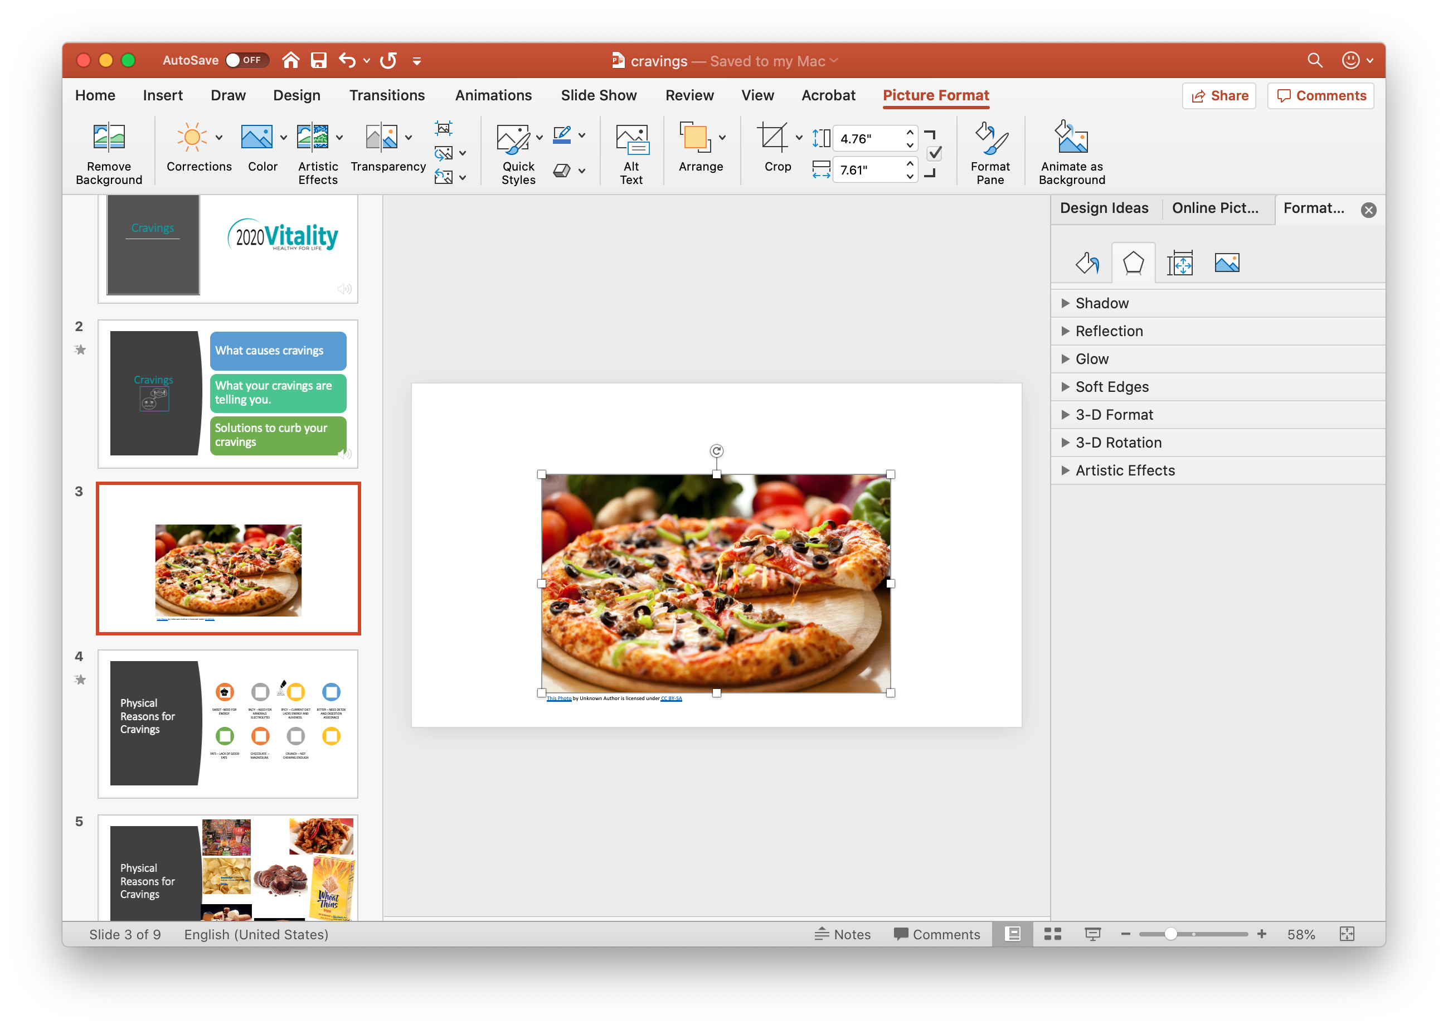Viewport: 1448px width, 1029px height.
Task: Open the Format Pane
Action: pos(990,138)
